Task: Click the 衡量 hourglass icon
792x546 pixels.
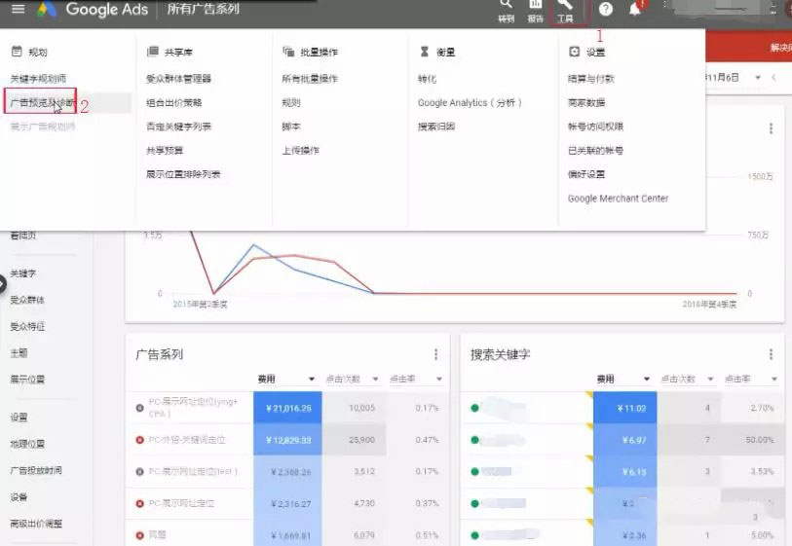Action: [x=425, y=52]
